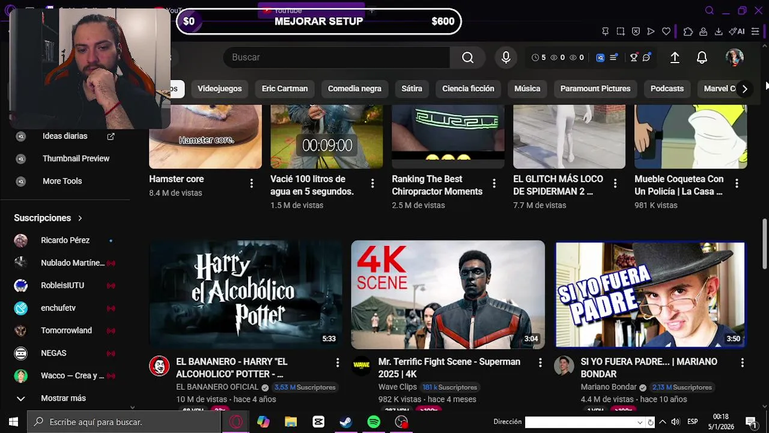Image resolution: width=769 pixels, height=433 pixels.
Task: Open YouTube notifications bell
Action: coord(702,57)
